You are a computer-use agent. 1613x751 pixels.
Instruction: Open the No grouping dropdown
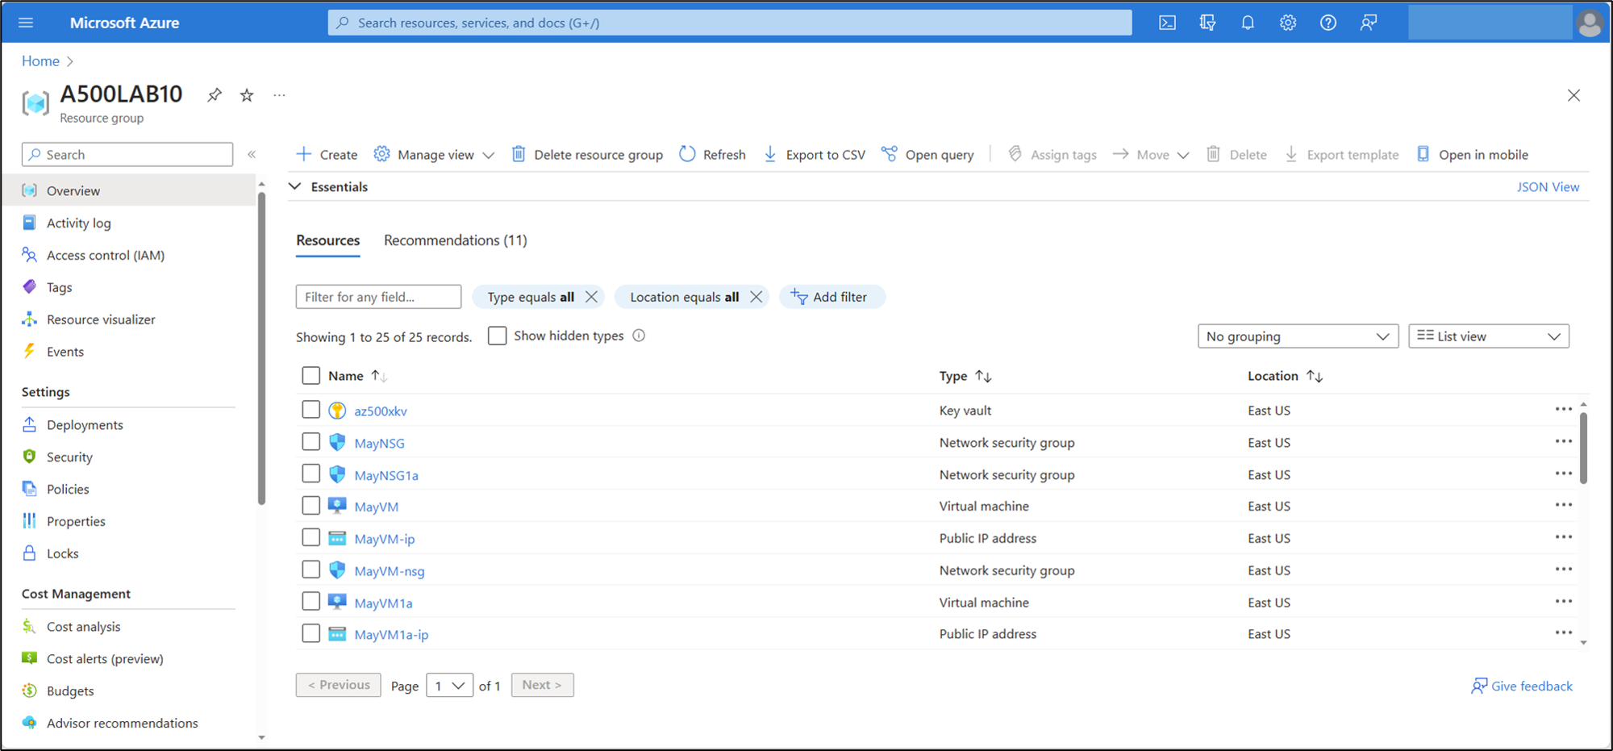(x=1298, y=336)
